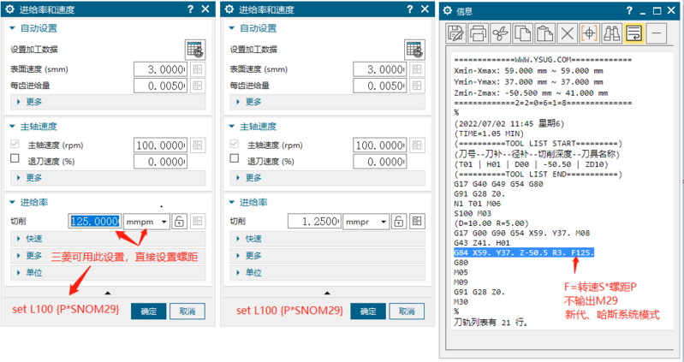Image resolution: width=684 pixels, height=362 pixels.
Task: Click help question mark in 信息 window title
Action: [x=629, y=10]
